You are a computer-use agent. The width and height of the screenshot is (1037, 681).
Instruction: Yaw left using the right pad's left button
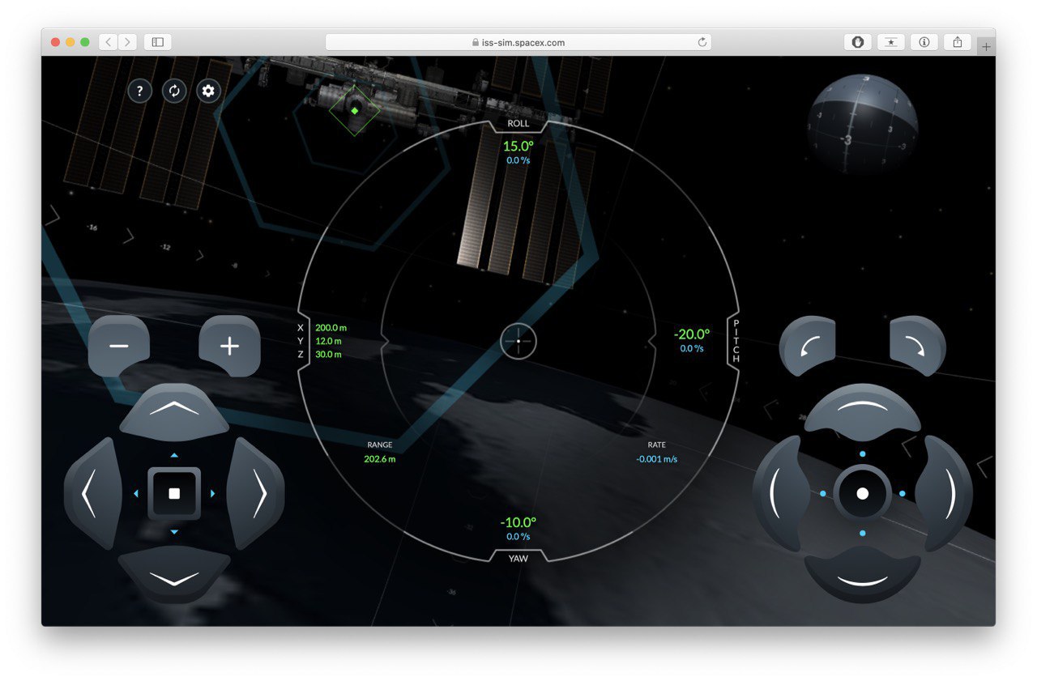click(781, 493)
